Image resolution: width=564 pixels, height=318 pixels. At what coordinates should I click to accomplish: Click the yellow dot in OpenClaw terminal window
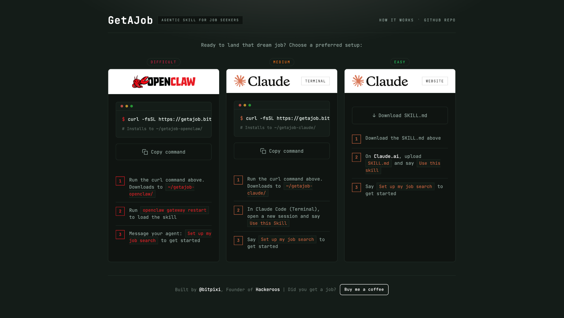tap(127, 106)
